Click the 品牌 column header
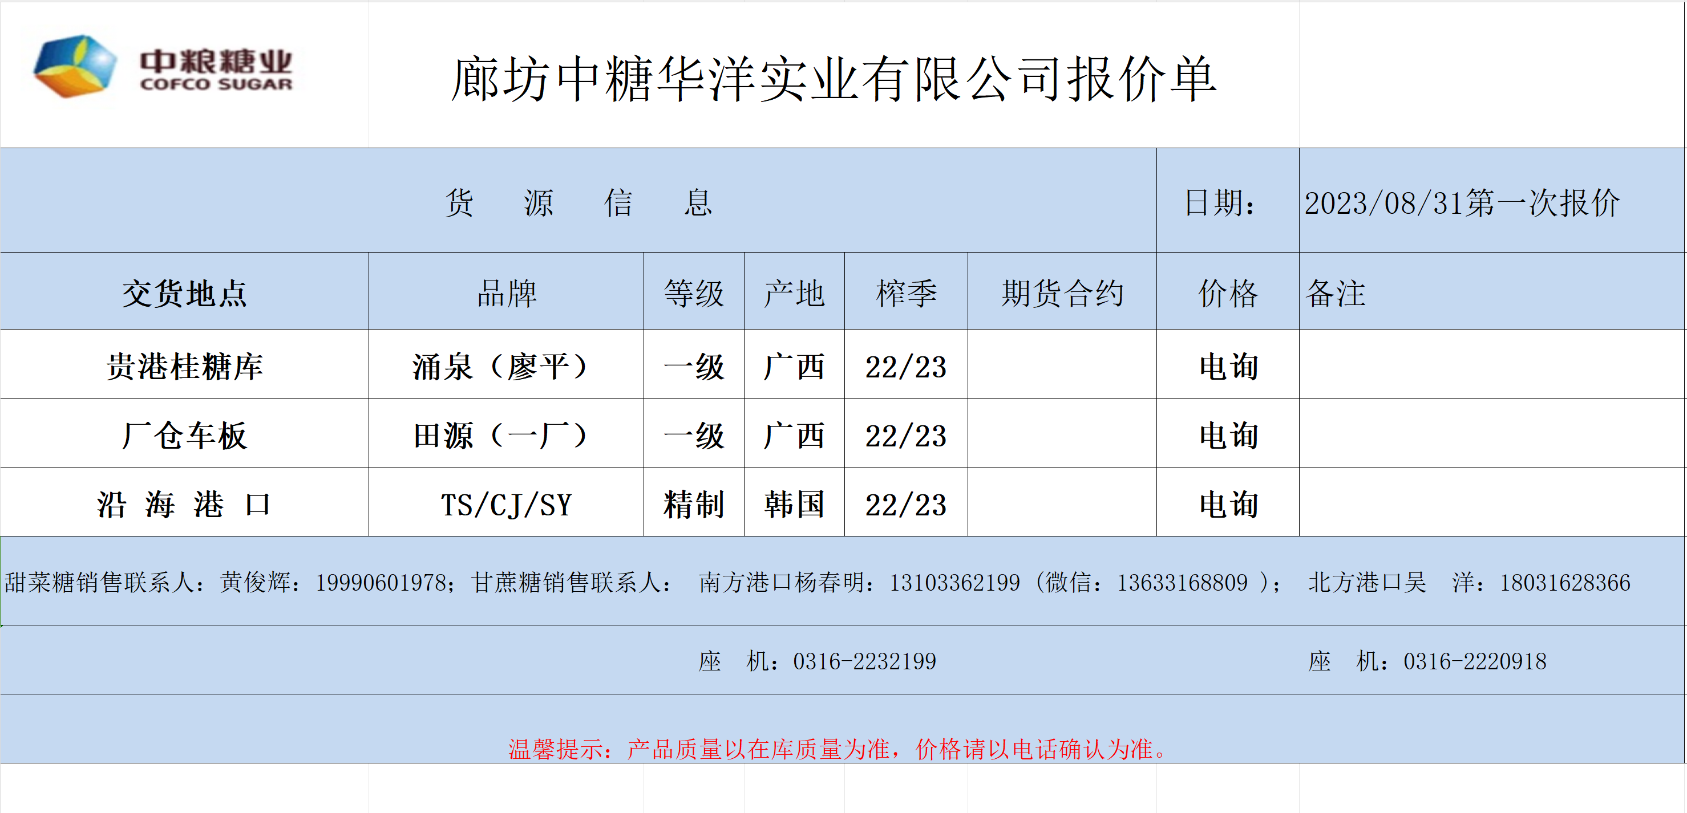1687x813 pixels. pos(506,292)
